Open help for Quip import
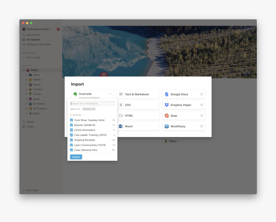Viewport: 276px width, 222px height. click(202, 116)
